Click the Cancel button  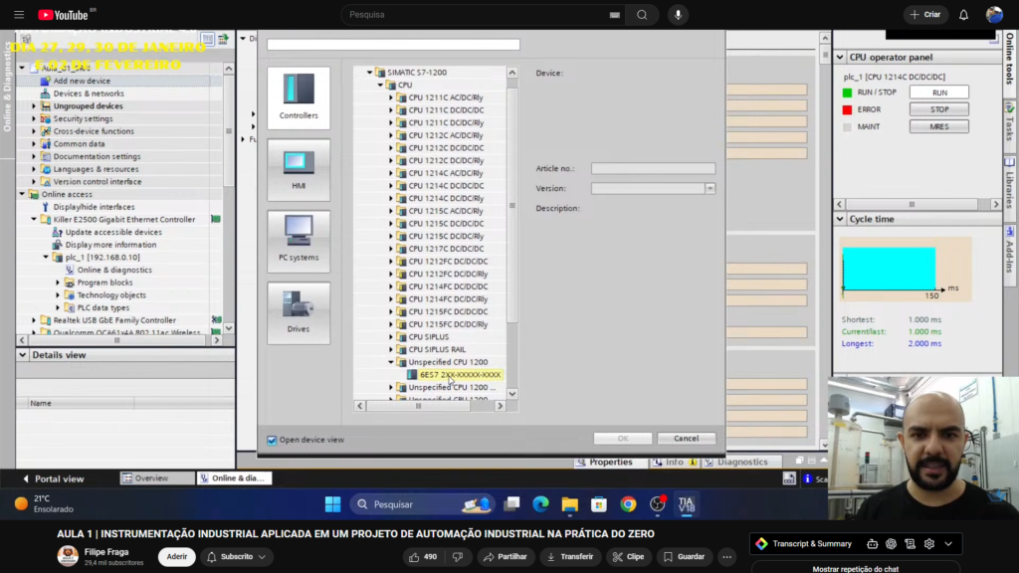coord(687,439)
